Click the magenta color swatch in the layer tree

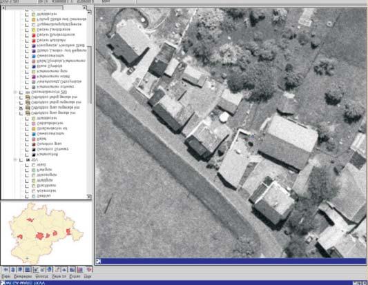34,77
